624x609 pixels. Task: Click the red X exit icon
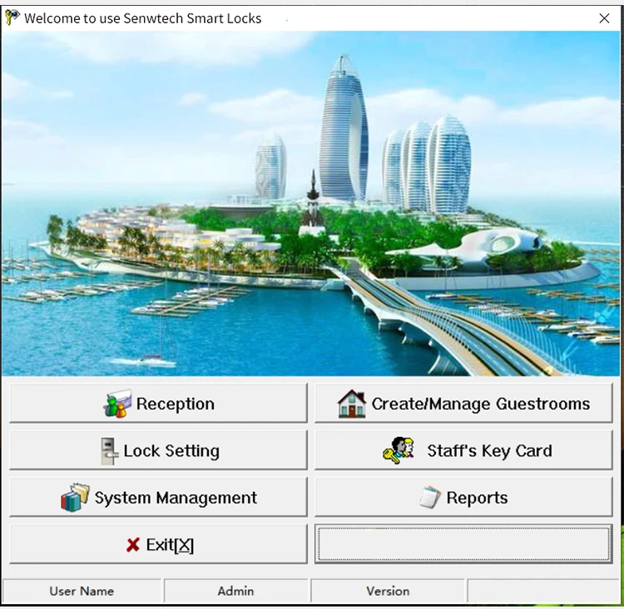coord(133,544)
